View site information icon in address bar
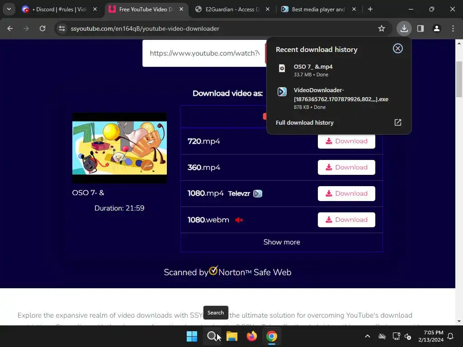463x347 pixels. tap(62, 28)
